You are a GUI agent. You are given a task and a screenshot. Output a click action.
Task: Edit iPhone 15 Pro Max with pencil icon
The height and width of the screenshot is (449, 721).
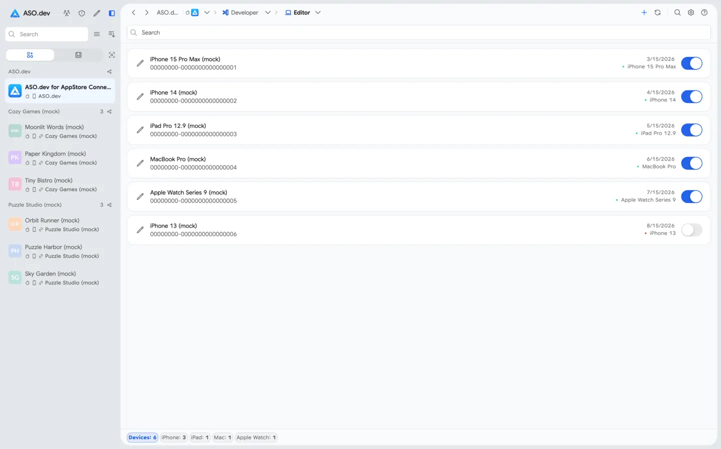point(140,63)
